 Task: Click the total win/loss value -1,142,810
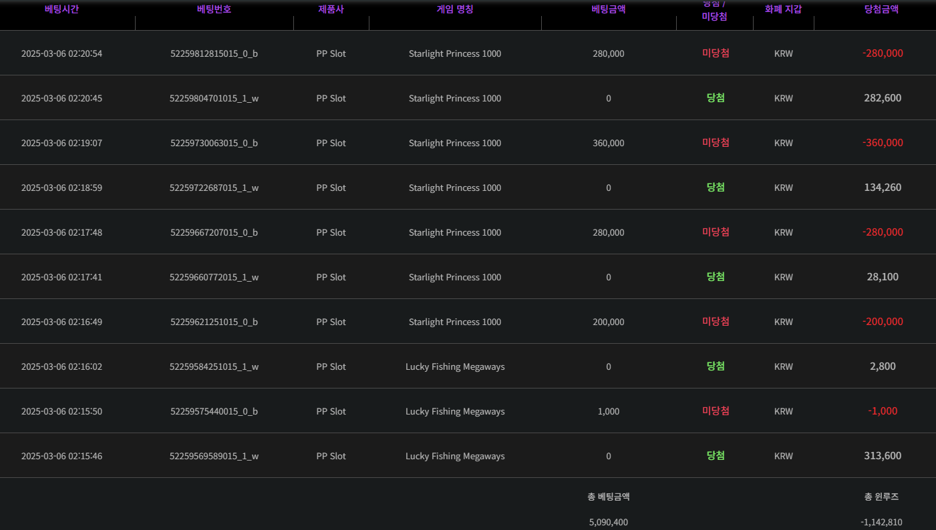(x=881, y=522)
